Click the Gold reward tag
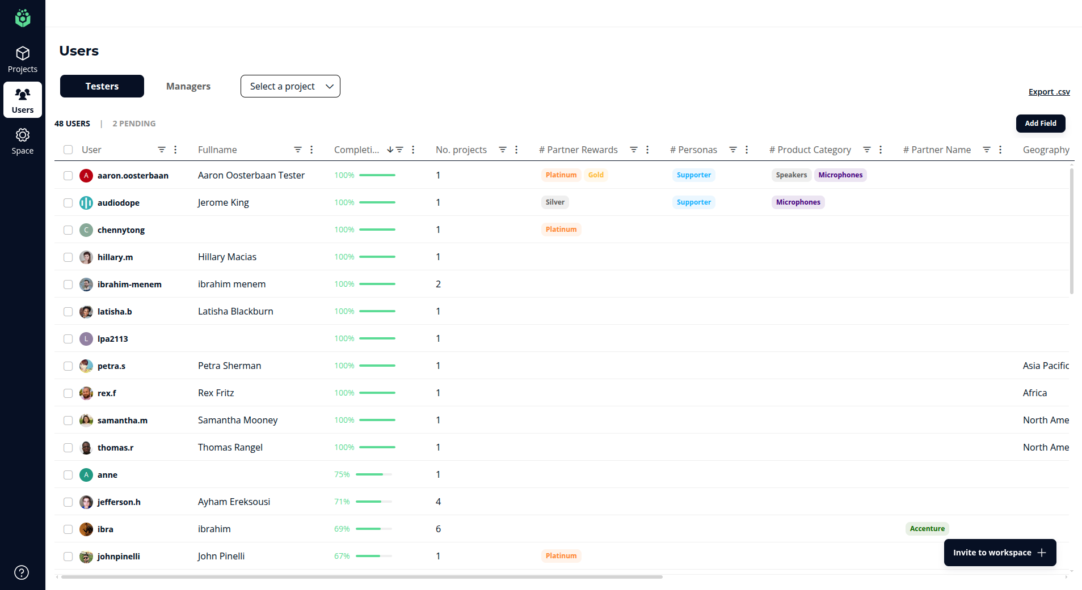 click(x=596, y=175)
